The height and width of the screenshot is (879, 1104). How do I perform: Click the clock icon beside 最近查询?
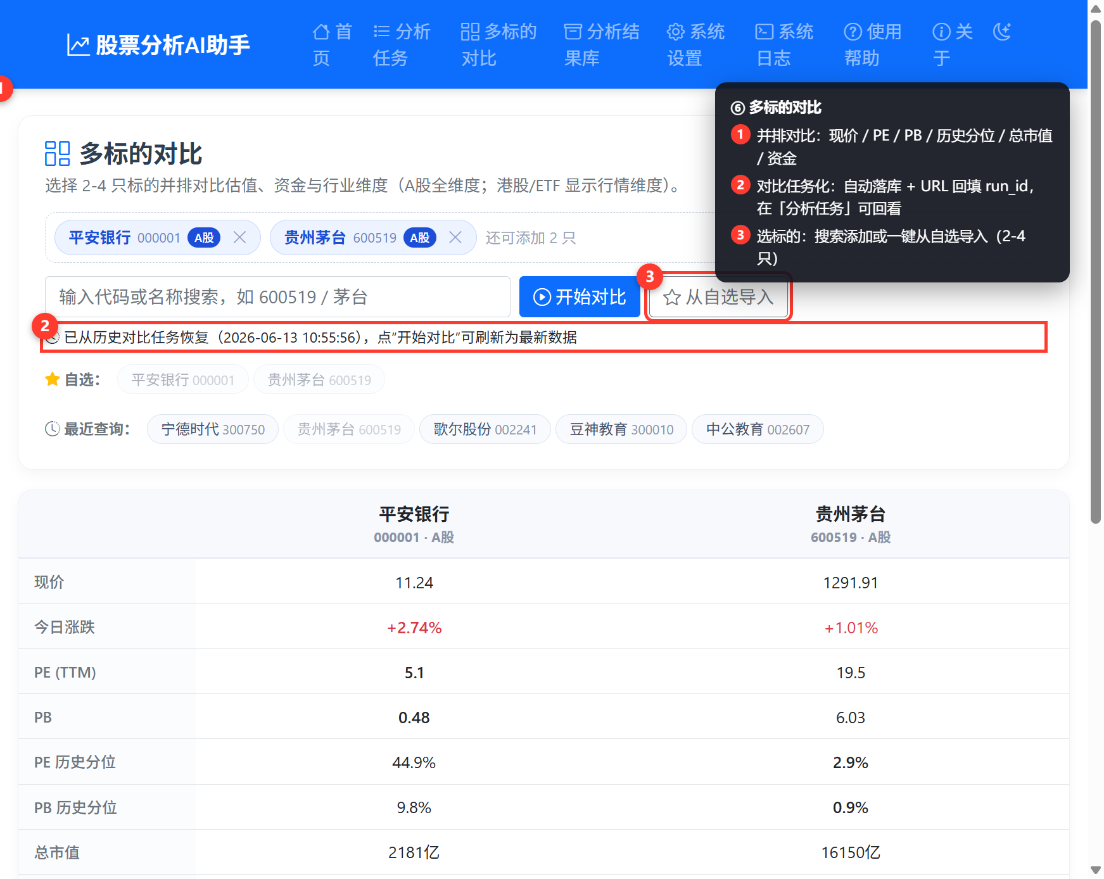[x=52, y=429]
